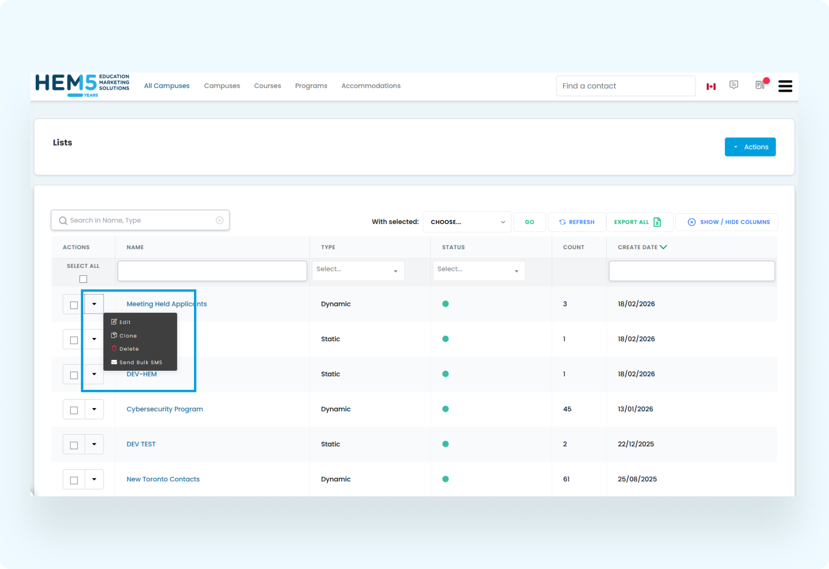829x569 pixels.
Task: Click the search magnifier in the search field
Action: coord(63,220)
